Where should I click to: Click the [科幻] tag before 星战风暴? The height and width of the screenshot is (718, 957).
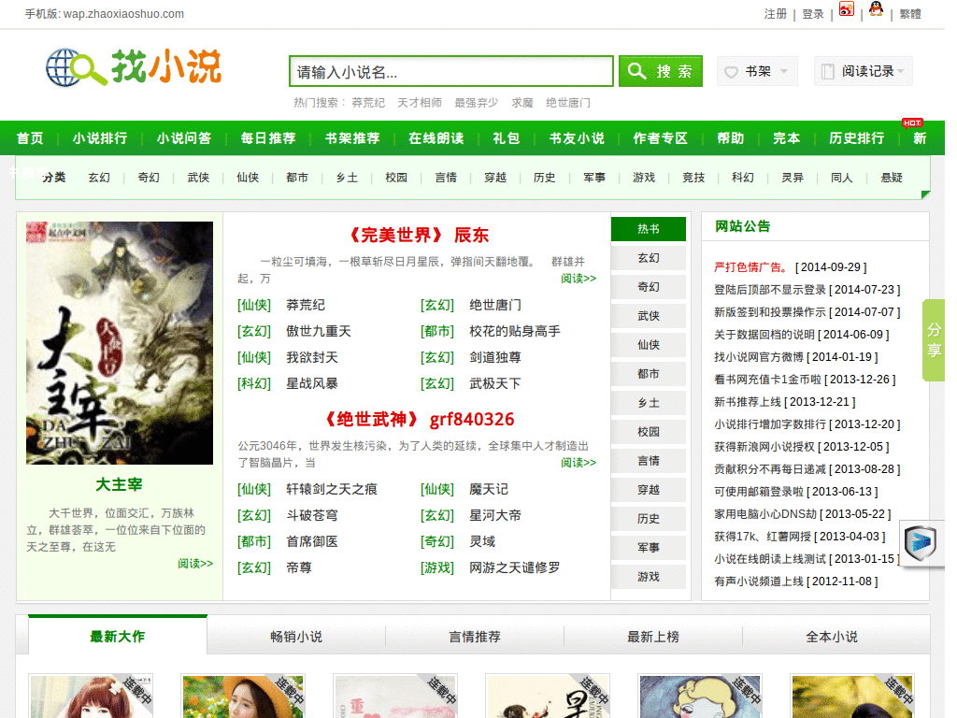coord(254,384)
